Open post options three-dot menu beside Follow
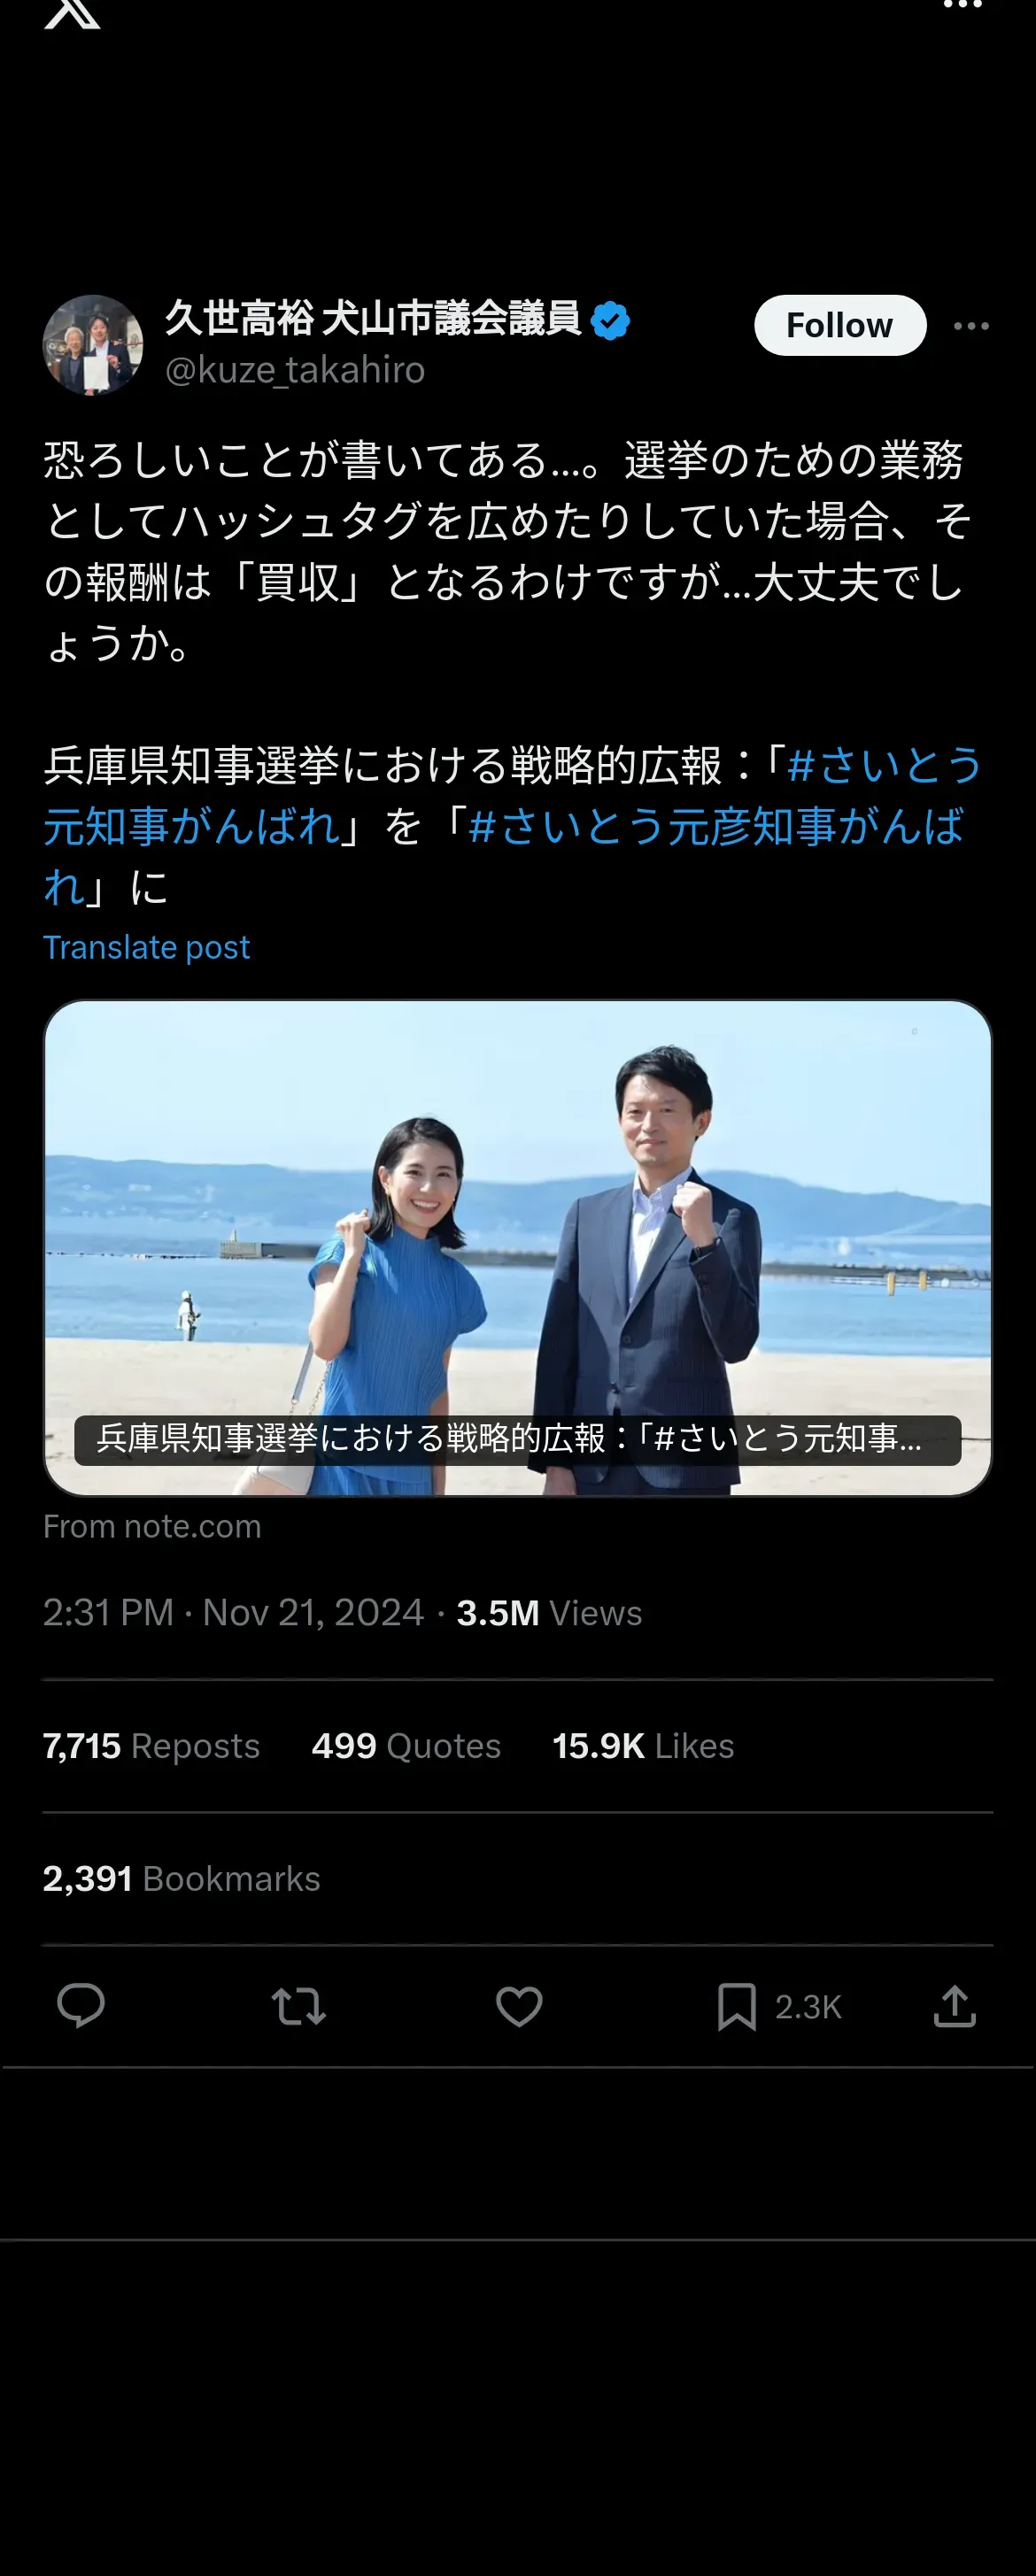The width and height of the screenshot is (1036, 2576). 971,326
